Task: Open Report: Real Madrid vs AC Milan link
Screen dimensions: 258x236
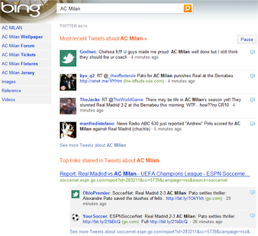Action: click(155, 174)
